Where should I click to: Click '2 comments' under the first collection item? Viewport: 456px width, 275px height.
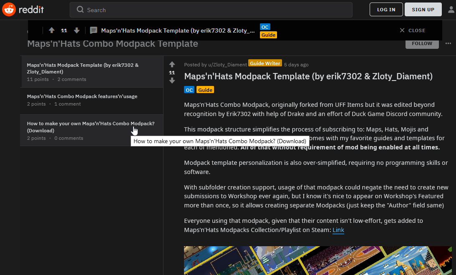pyautogui.click(x=71, y=79)
